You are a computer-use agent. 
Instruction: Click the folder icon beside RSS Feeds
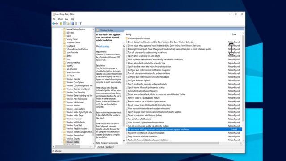[64, 33]
